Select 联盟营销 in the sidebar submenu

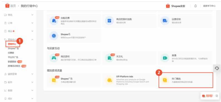pos(12,62)
